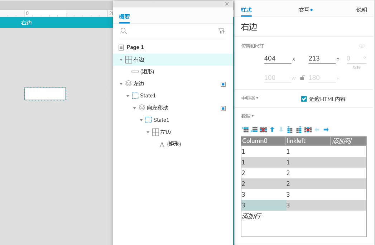The width and height of the screenshot is (375, 245).
Task: Click the Page 1 page icon
Action: point(121,47)
